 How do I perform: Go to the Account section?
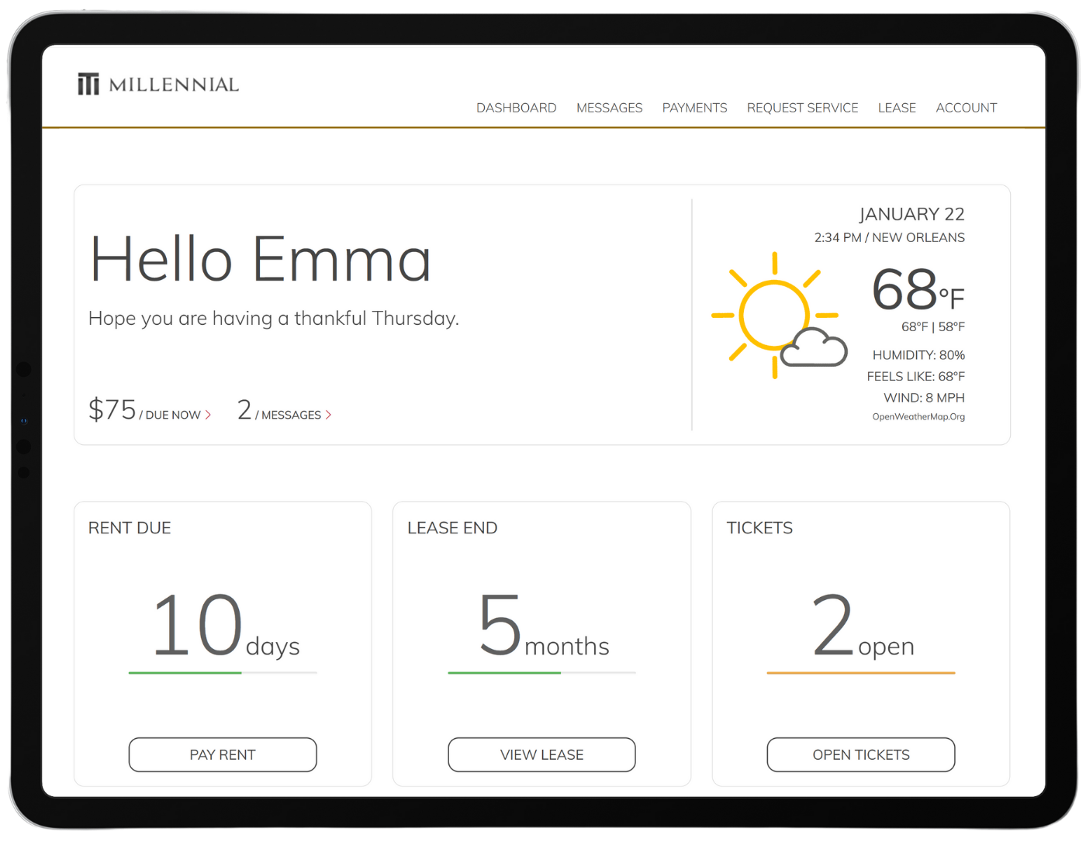click(x=966, y=107)
